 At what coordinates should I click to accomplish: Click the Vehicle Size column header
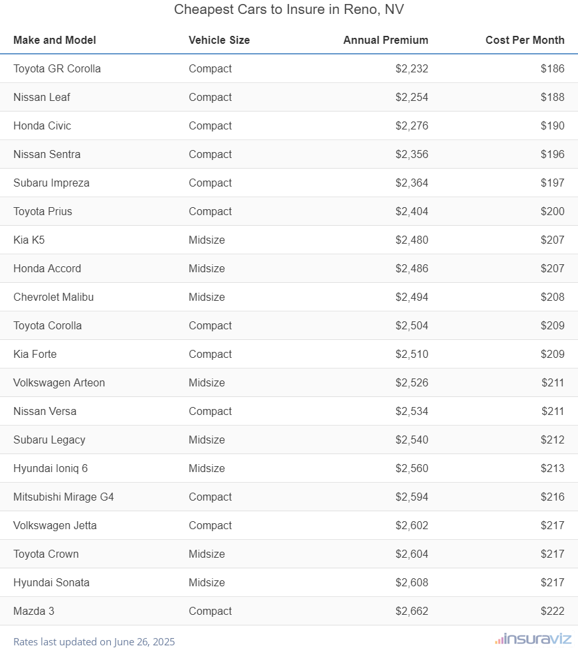pyautogui.click(x=219, y=40)
